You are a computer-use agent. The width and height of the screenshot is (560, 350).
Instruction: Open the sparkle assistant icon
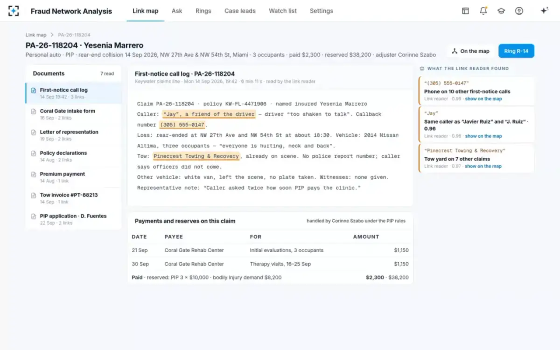544,11
